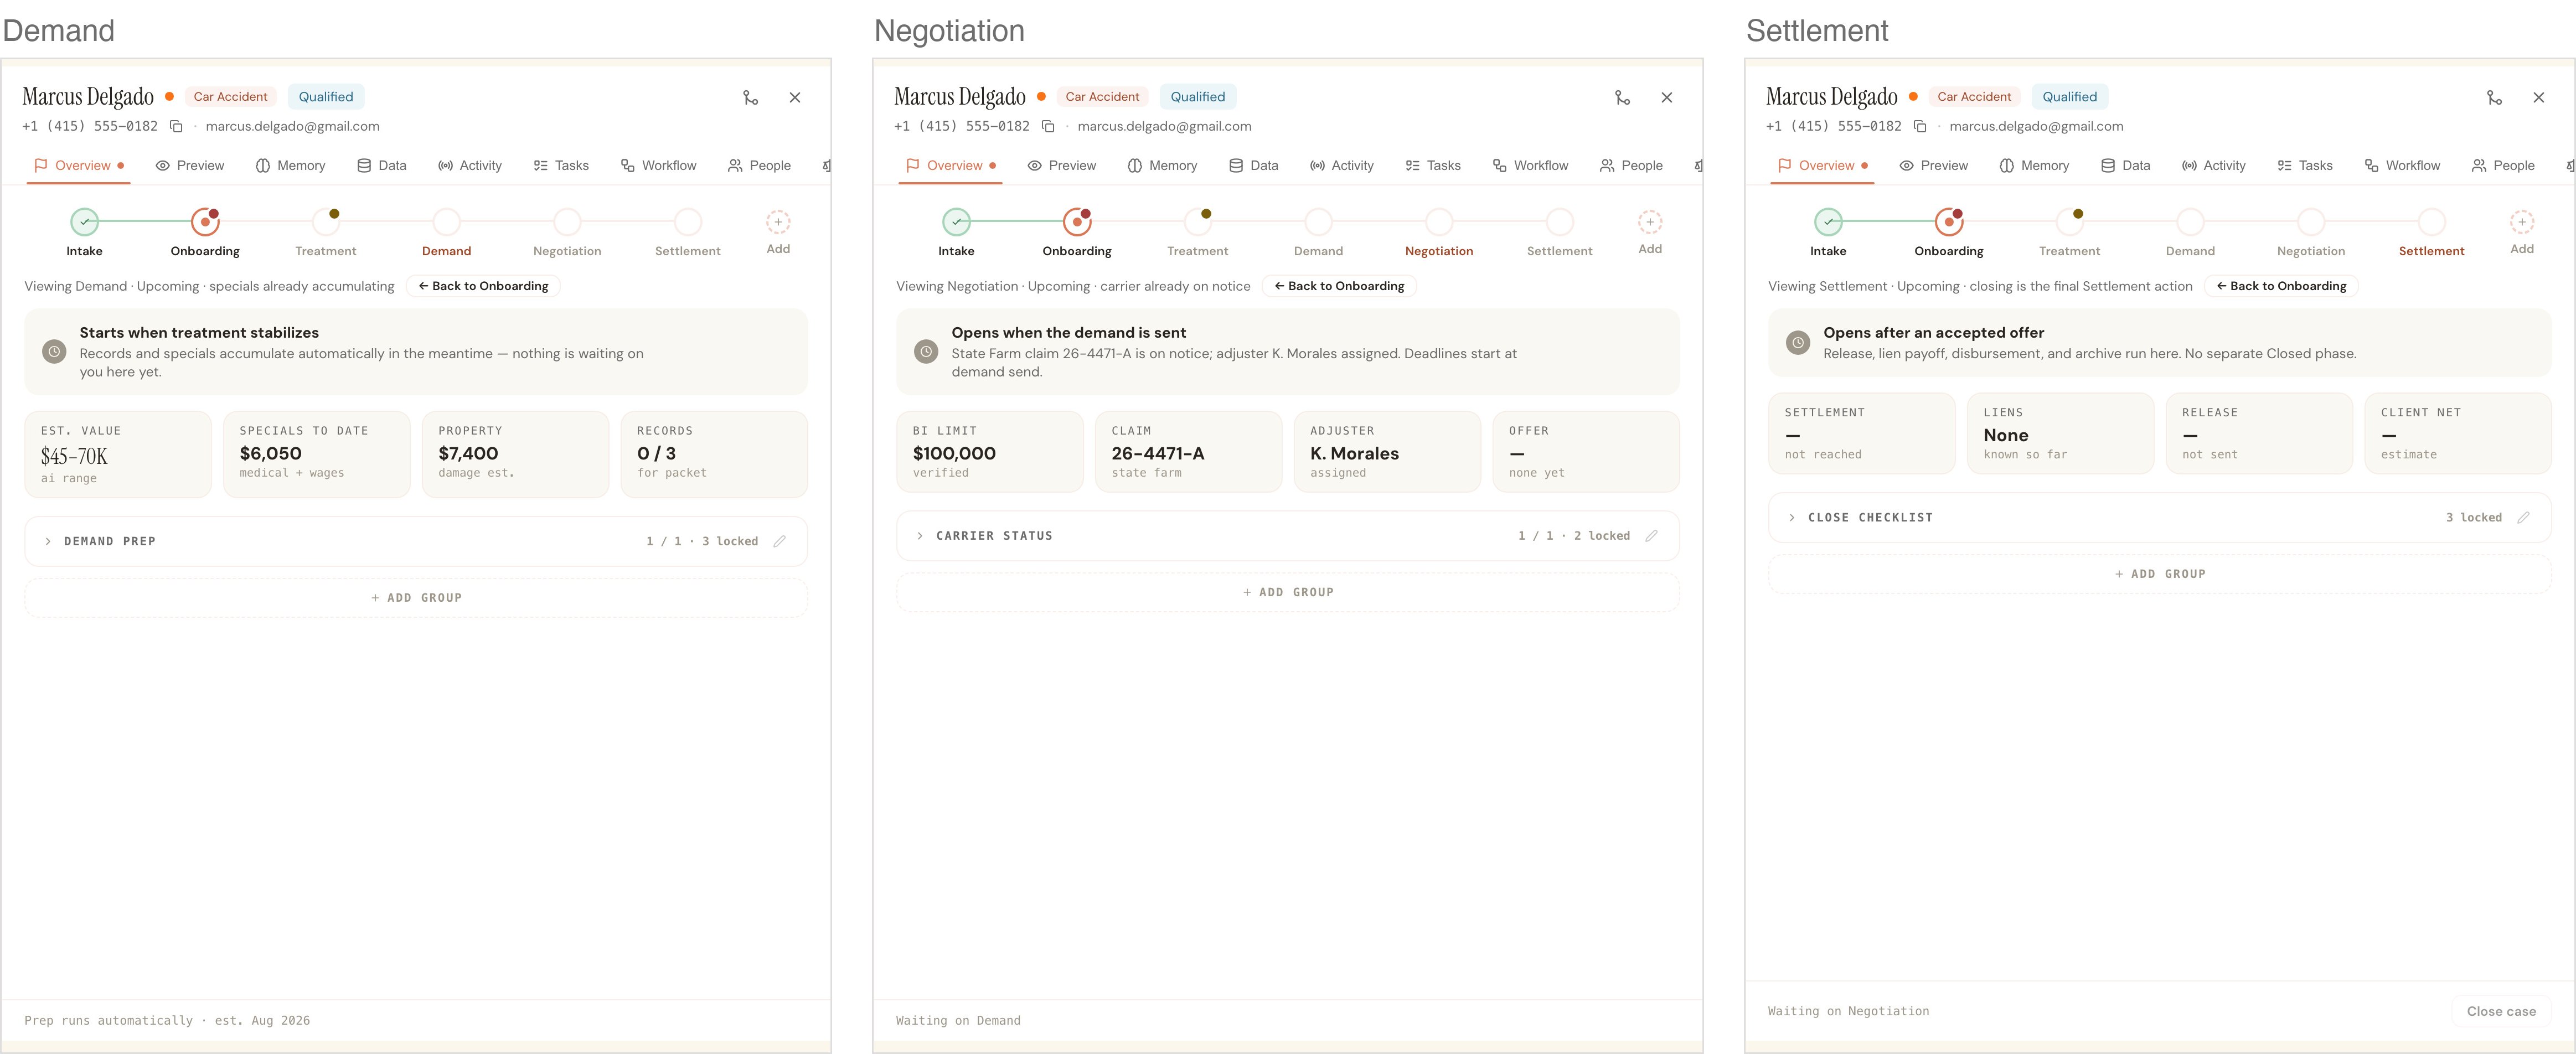Click the branch icon in Demand panel header

coord(750,97)
